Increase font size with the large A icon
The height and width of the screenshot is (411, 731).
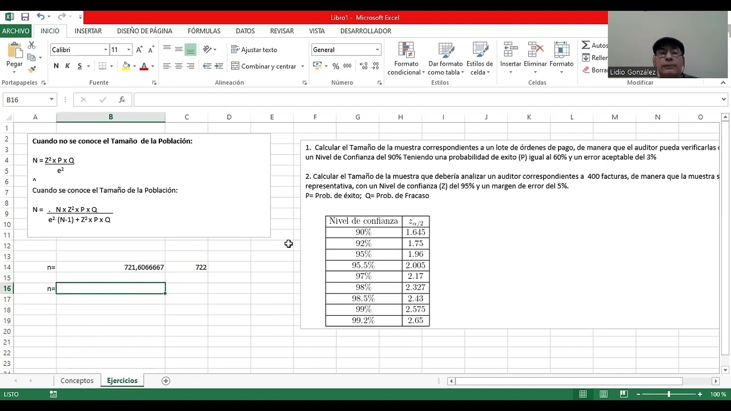[x=139, y=50]
